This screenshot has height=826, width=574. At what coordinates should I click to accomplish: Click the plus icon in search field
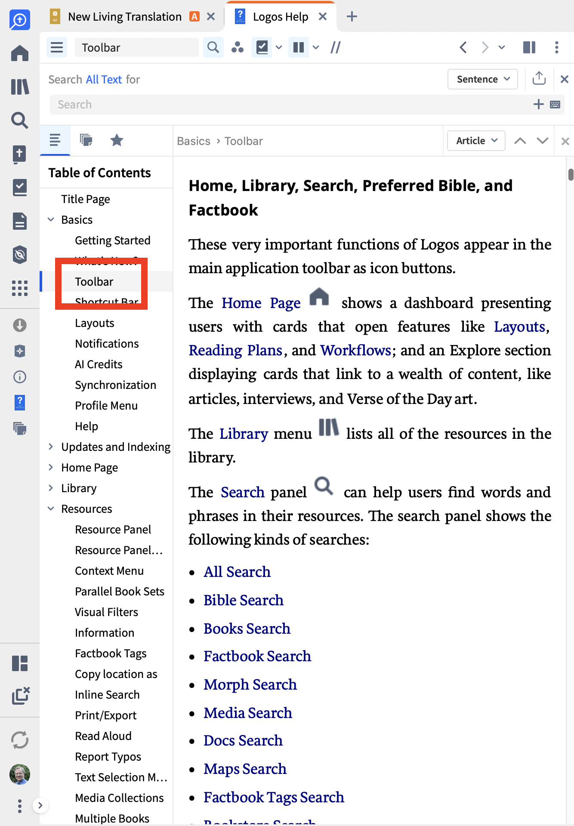pyautogui.click(x=539, y=104)
